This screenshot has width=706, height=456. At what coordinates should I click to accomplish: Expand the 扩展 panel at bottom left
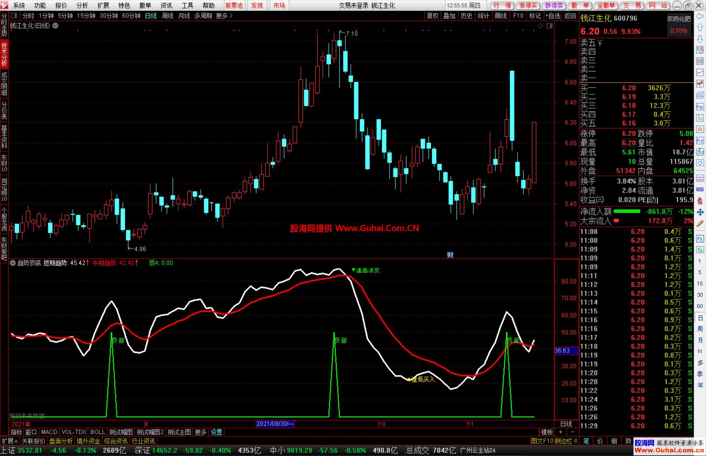(x=10, y=441)
